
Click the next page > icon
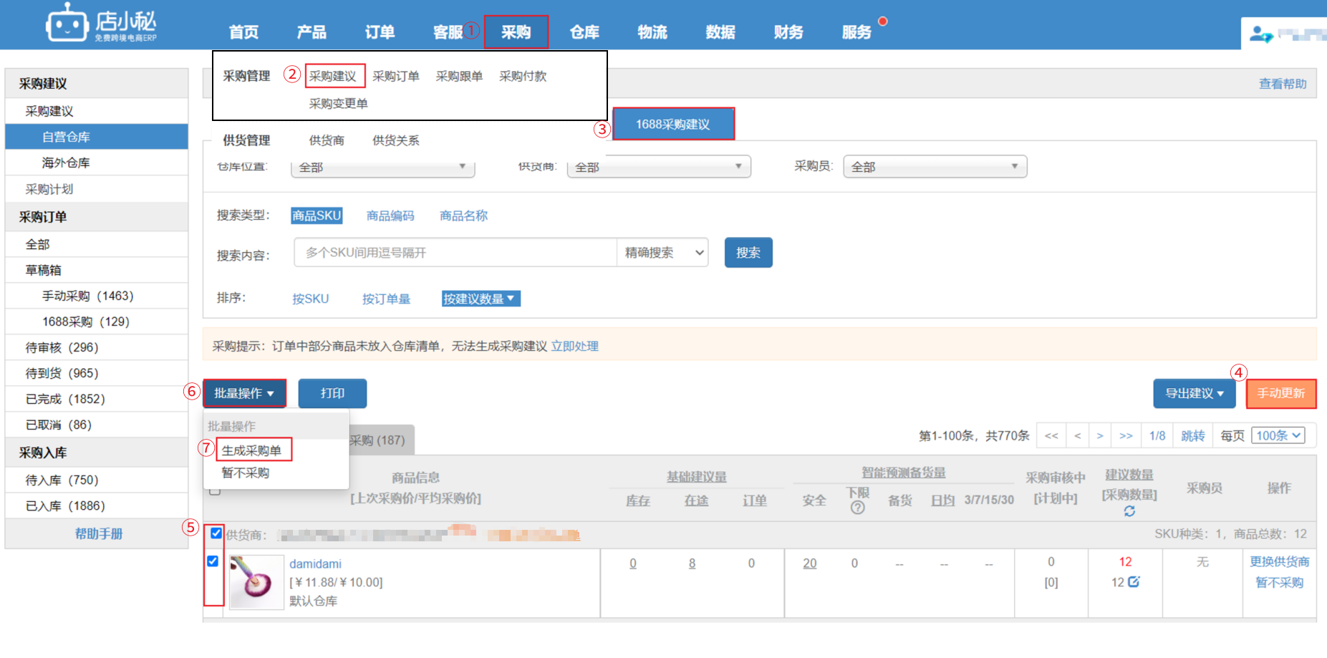pos(1101,435)
